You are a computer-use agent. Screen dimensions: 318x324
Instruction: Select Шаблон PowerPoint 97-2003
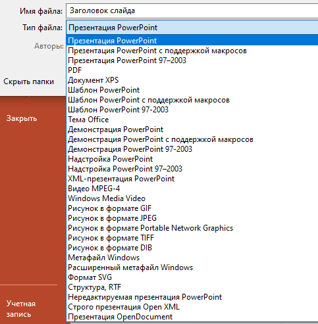192,110
